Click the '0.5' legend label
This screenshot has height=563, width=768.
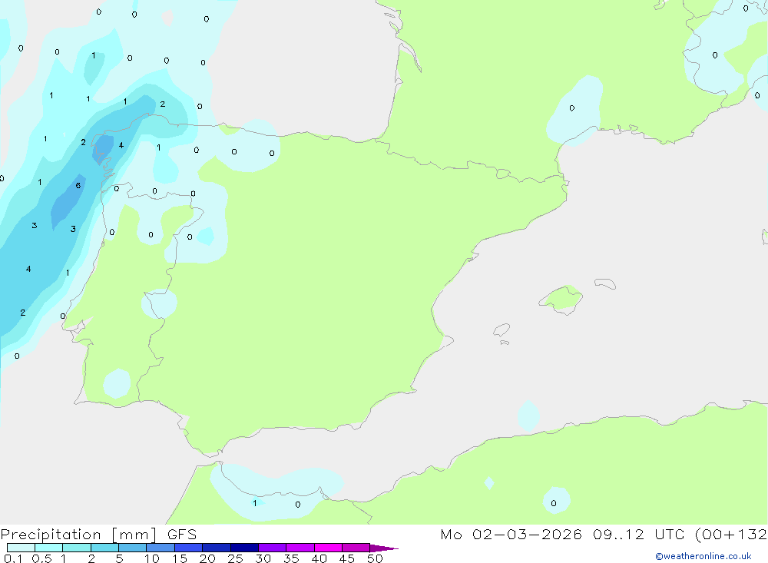(x=41, y=558)
